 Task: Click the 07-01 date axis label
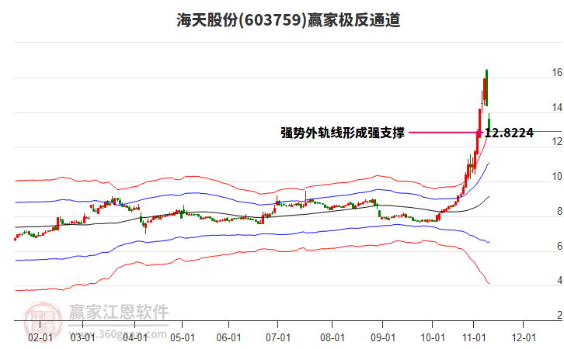(278, 337)
